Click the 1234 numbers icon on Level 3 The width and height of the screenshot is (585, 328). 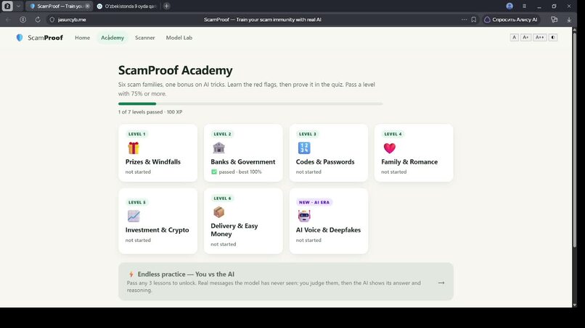[x=304, y=148]
